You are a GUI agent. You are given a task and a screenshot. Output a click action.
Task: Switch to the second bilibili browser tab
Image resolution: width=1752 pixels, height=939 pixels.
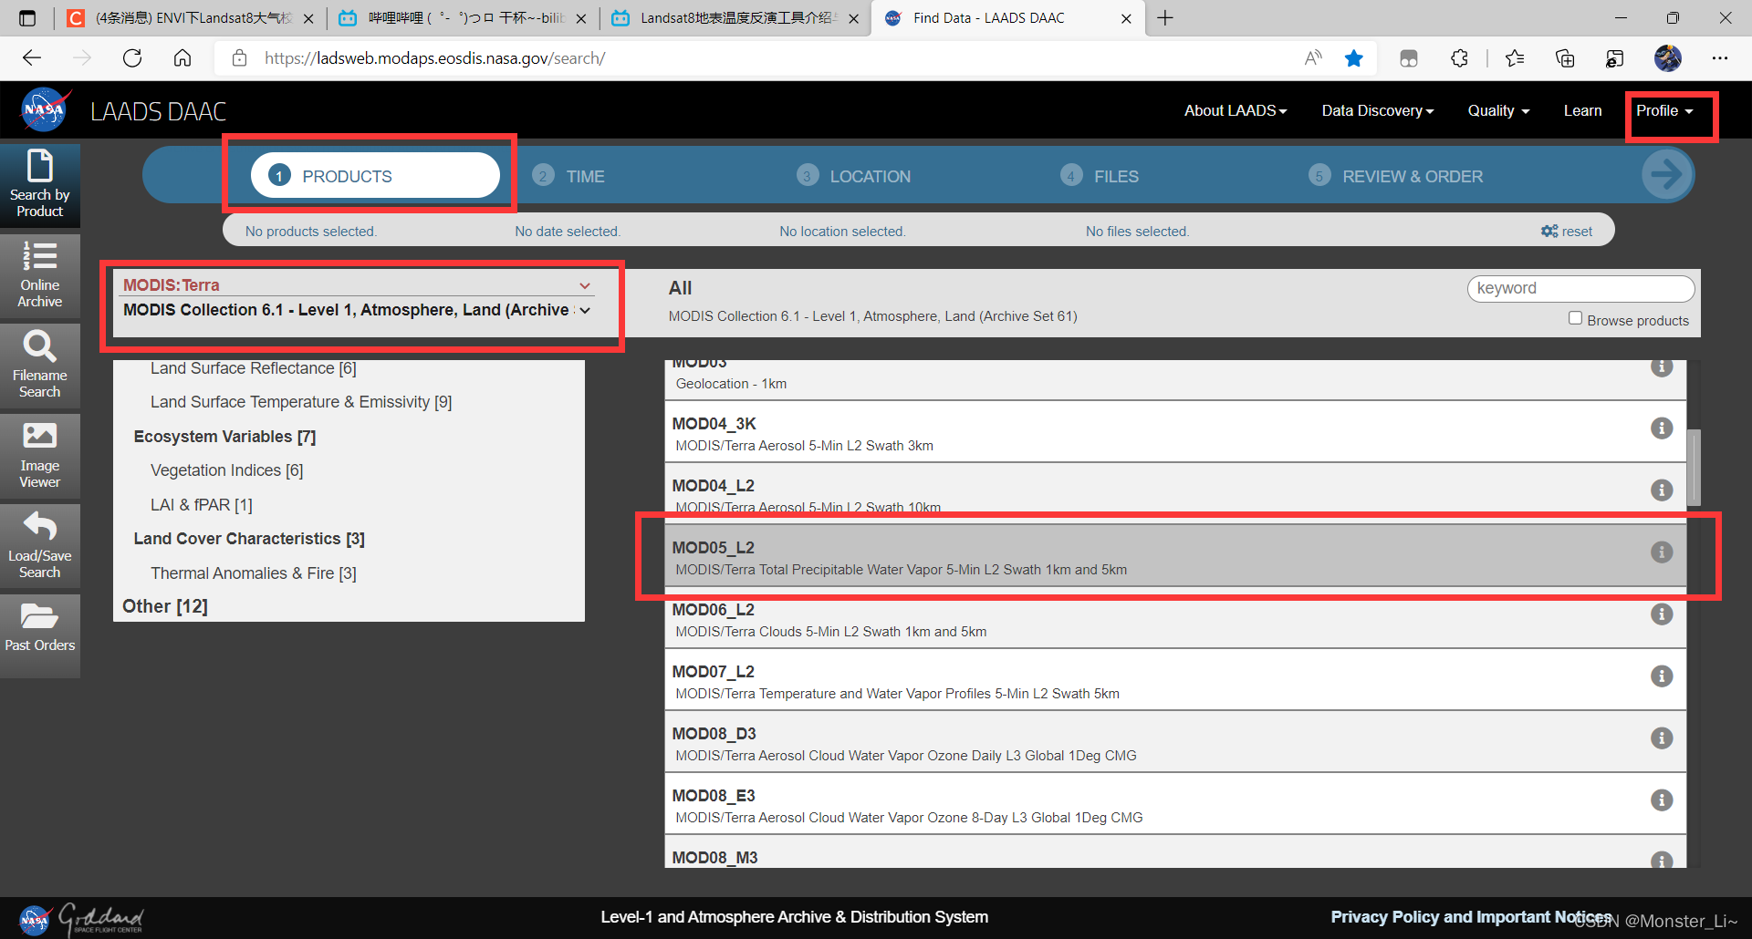[735, 18]
